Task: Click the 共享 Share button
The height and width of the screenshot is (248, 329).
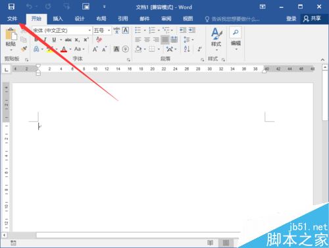Action: [313, 18]
